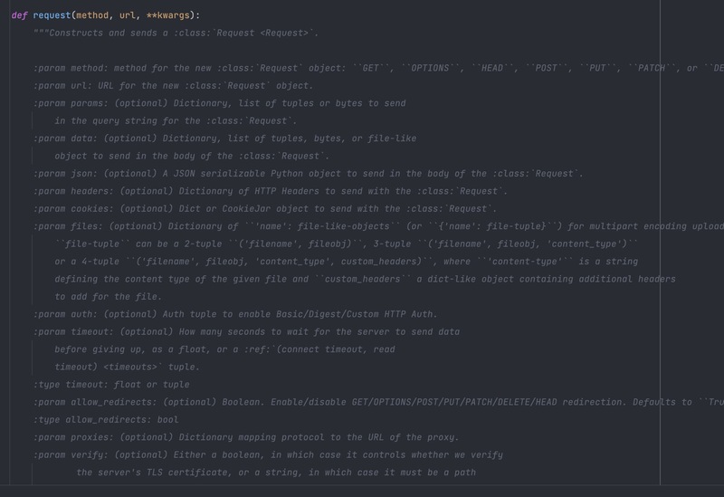Click the ':param headers:' docstring line
This screenshot has width=724, height=497.
coord(270,191)
